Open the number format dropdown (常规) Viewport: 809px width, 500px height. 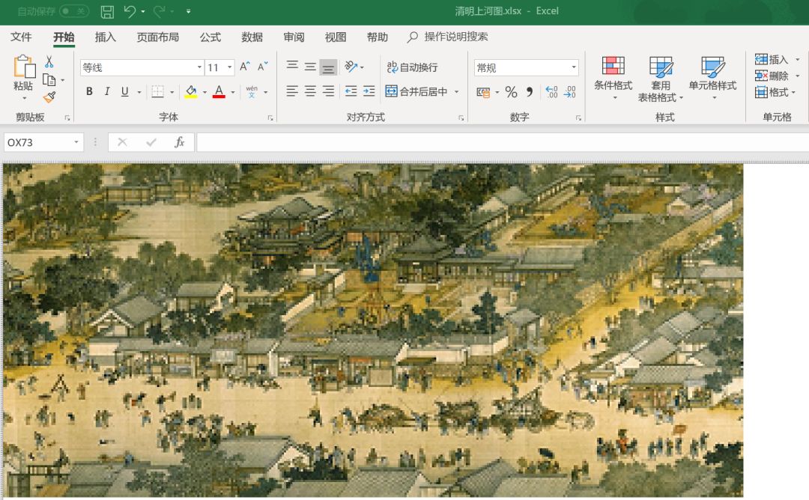click(x=573, y=67)
